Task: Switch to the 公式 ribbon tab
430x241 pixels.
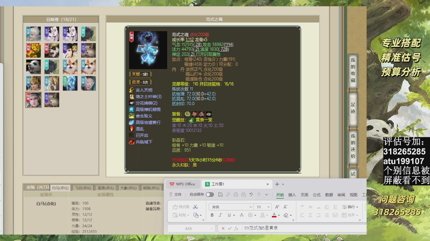Action: pyautogui.click(x=317, y=194)
